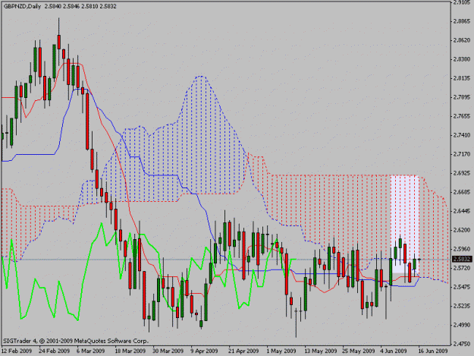
Task: Click the 2.6925 price axis label
Action: pyautogui.click(x=462, y=173)
